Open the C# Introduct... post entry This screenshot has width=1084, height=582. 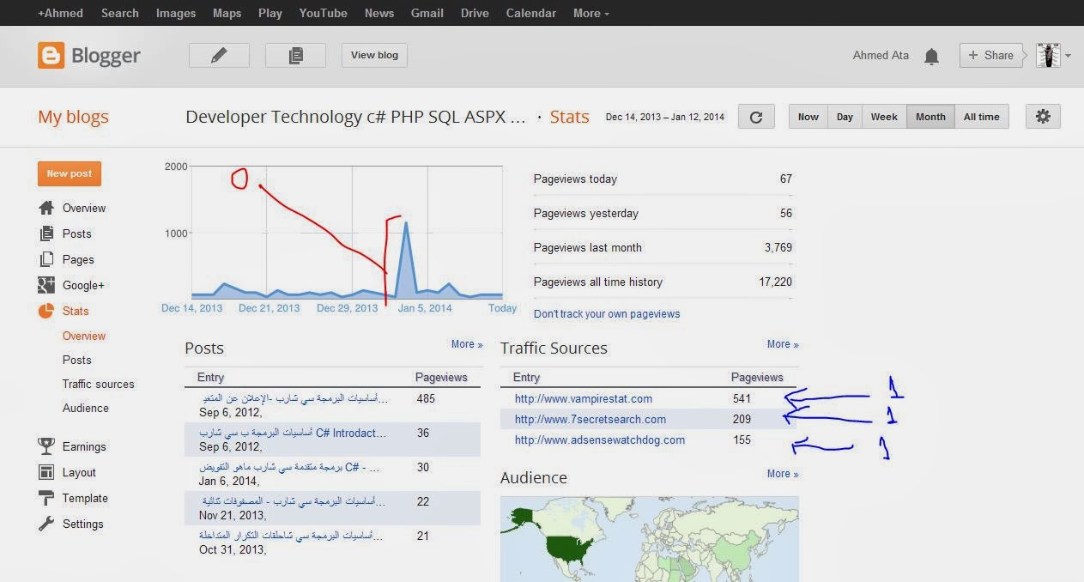293,433
